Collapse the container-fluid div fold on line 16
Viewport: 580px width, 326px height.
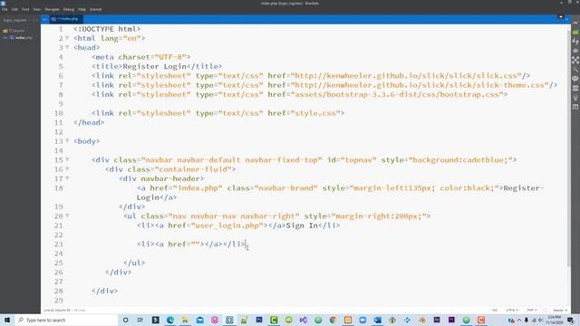coord(67,168)
